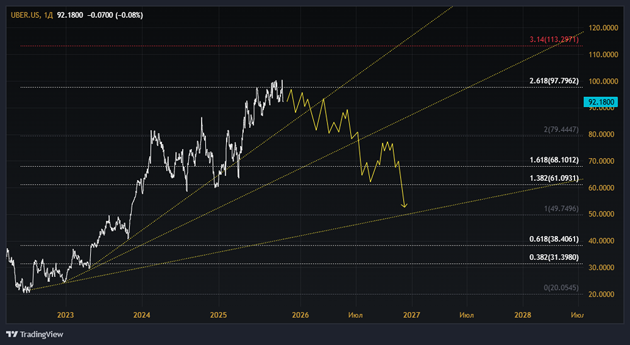Select the 1(49.7496) Fibonacci level label

(x=561, y=208)
